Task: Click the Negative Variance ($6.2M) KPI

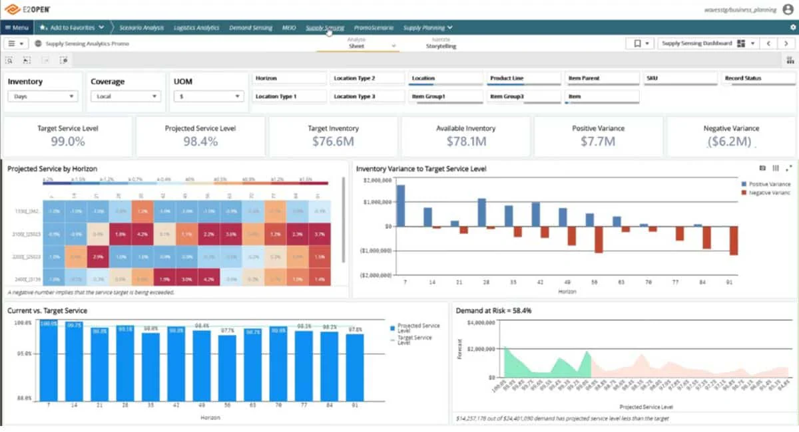Action: [x=731, y=136]
